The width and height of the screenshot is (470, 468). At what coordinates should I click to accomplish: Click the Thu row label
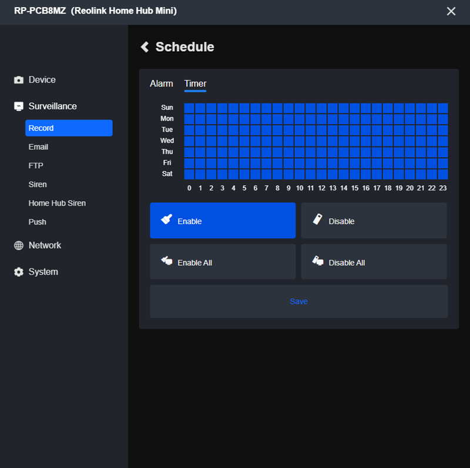pyautogui.click(x=167, y=152)
